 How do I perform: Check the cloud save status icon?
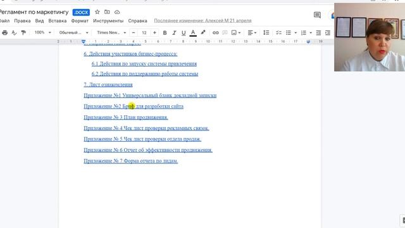click(x=117, y=12)
